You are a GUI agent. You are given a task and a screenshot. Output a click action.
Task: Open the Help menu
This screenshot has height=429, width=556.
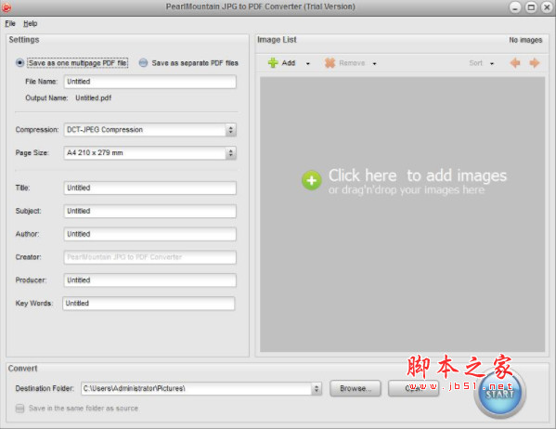click(30, 23)
